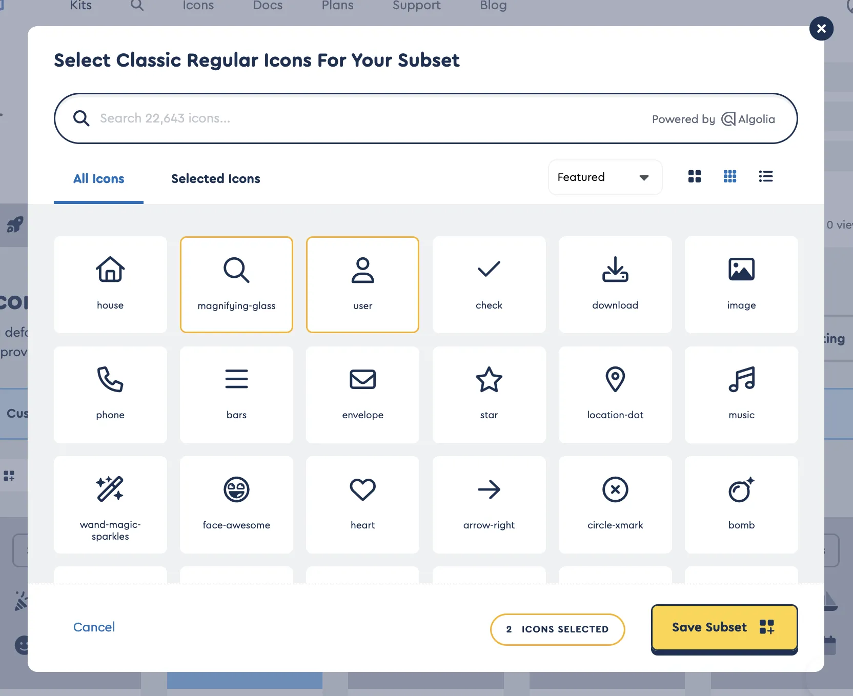This screenshot has width=853, height=696.
Task: Select the house icon tile
Action: 110,284
